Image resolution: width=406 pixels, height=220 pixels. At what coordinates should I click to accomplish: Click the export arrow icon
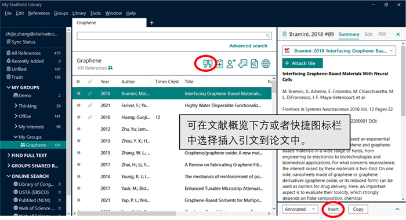pos(242,64)
